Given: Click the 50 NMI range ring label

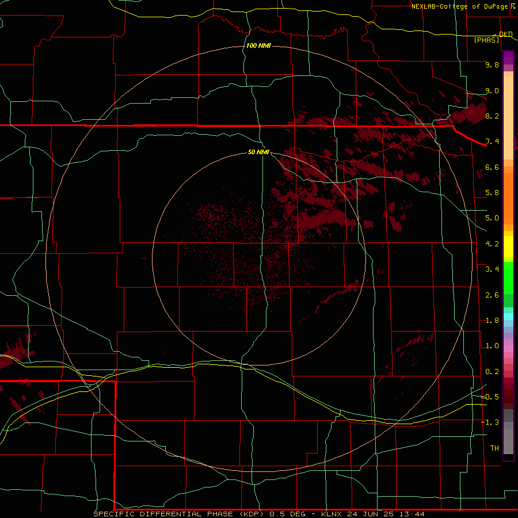Looking at the screenshot, I should pos(258,152).
